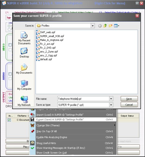Screen dimensions: 145x157
Task: Click the pushpin Stay On Top icon
Action: (x=33, y=131)
